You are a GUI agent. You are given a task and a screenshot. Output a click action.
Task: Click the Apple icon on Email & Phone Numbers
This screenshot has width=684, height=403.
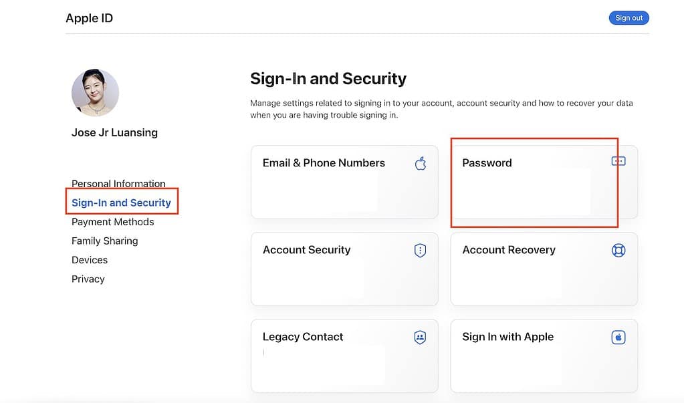(x=421, y=162)
